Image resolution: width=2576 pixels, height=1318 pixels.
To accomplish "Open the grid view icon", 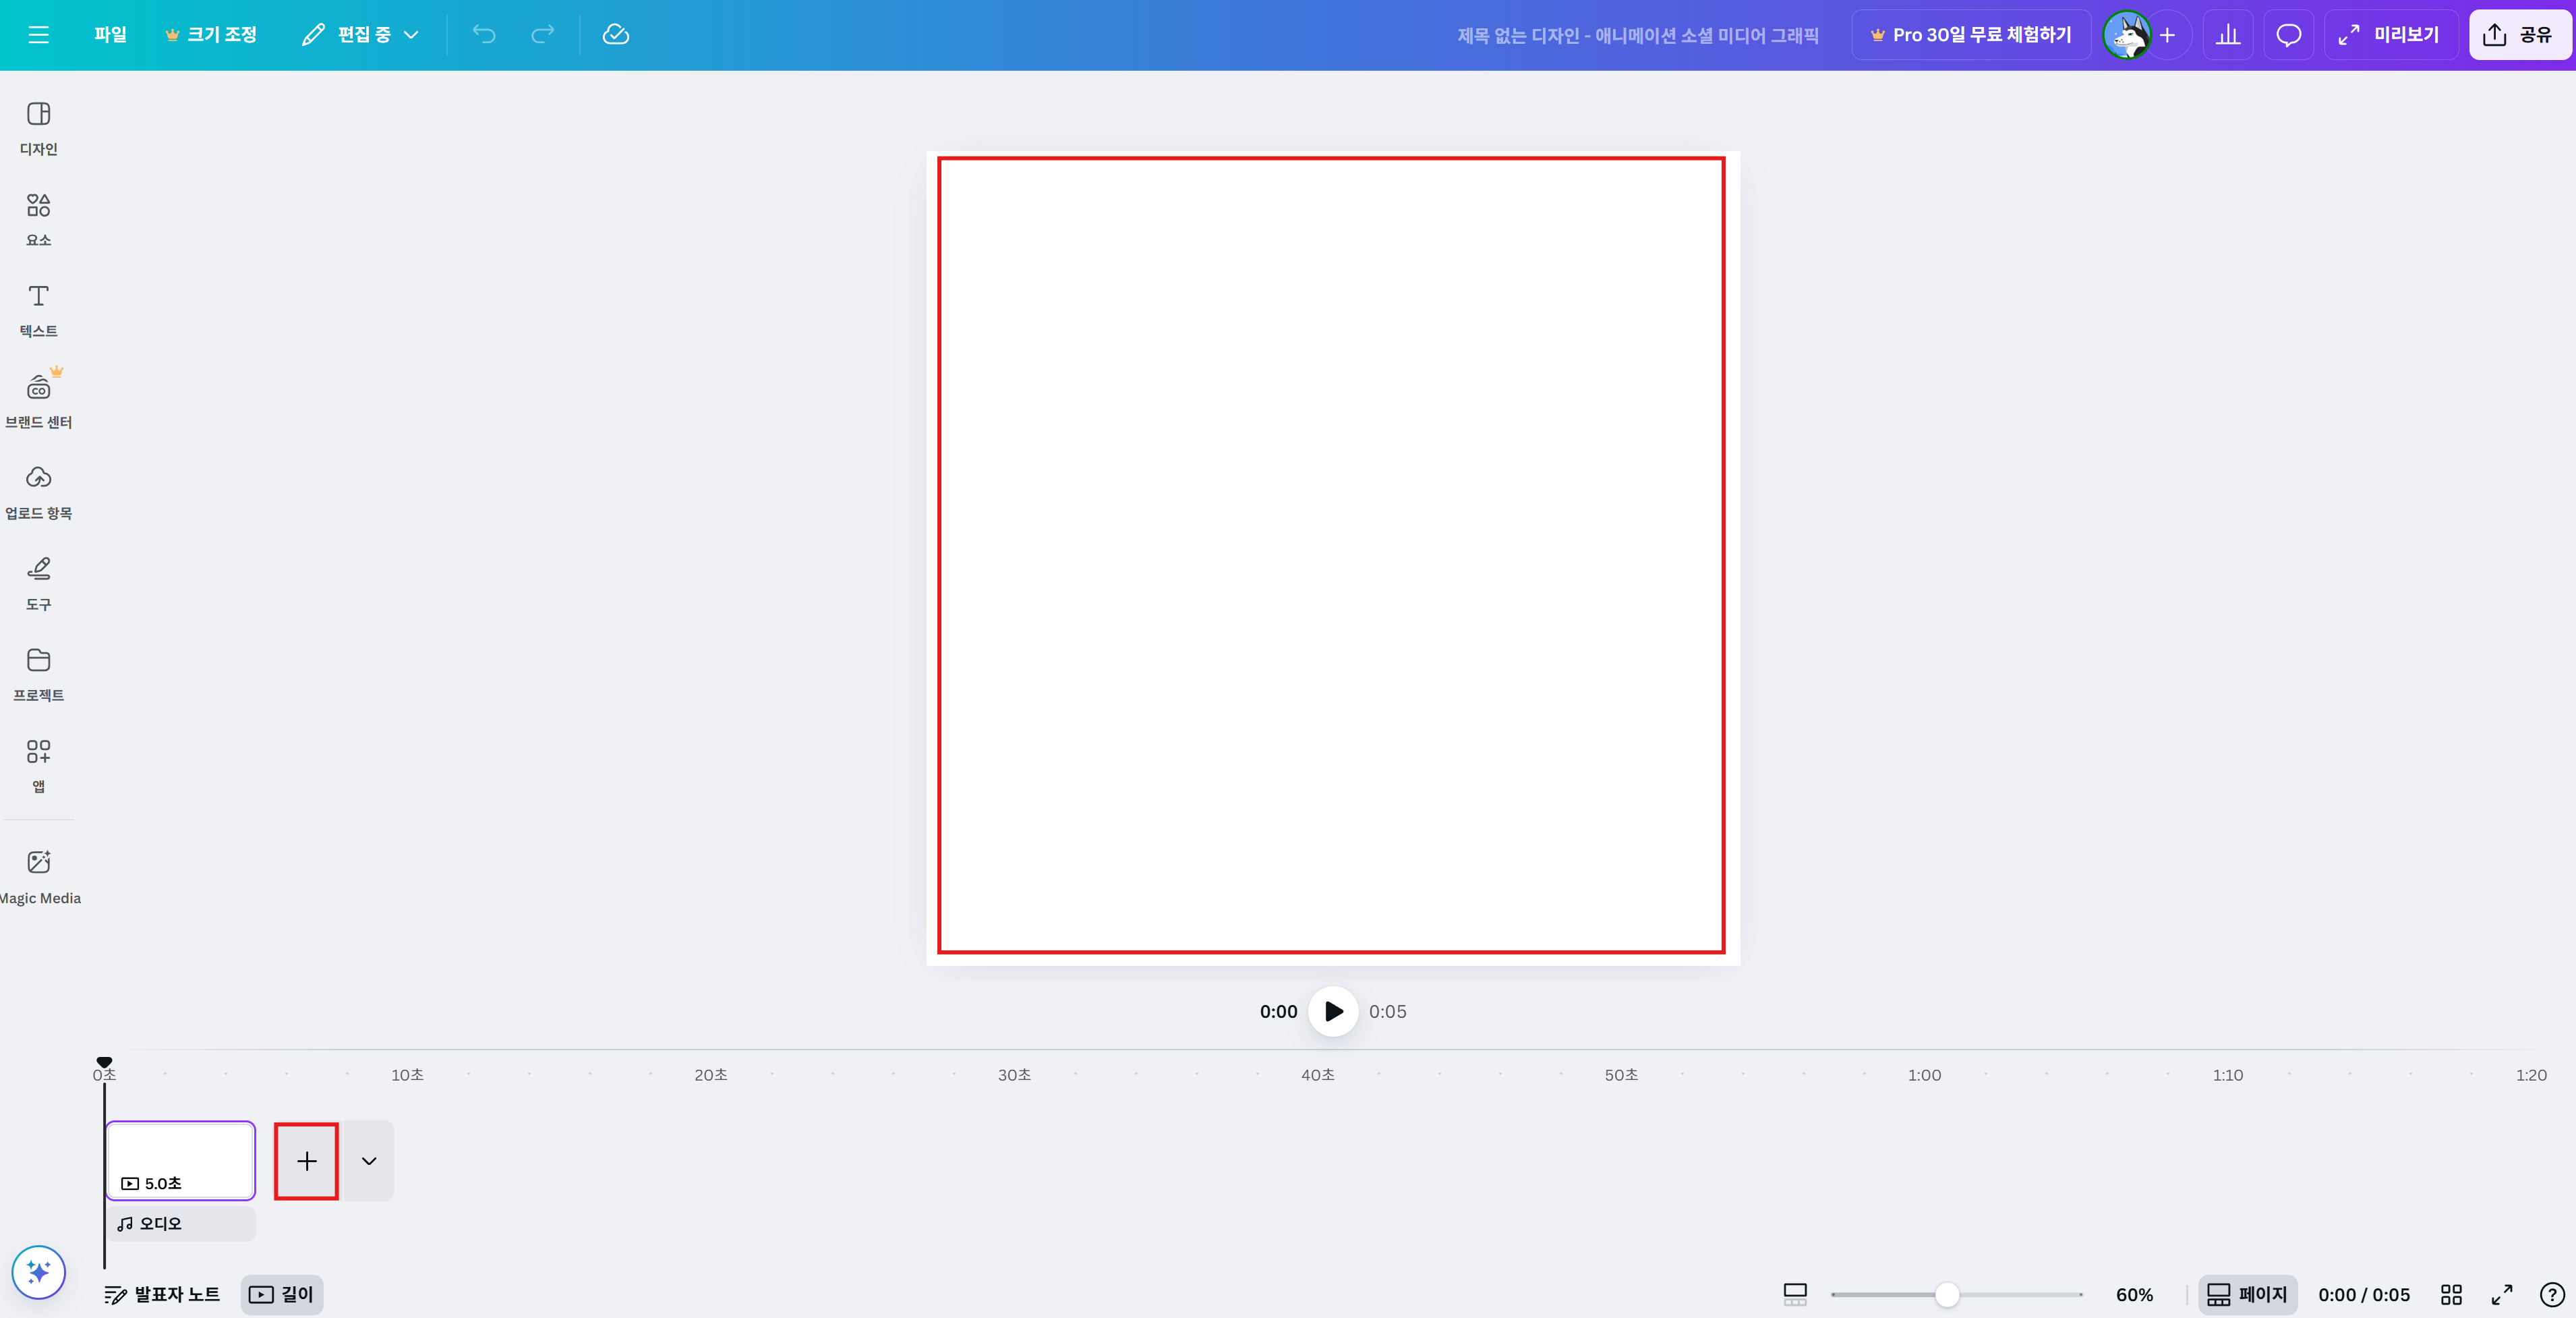I will tap(2451, 1295).
